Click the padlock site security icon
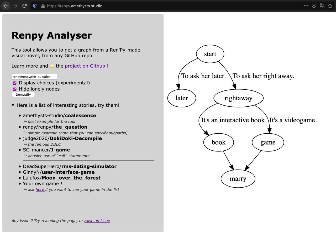The image size is (336, 240). point(43,6)
